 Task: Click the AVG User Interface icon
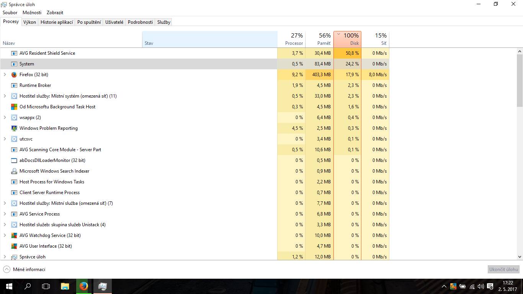14,246
